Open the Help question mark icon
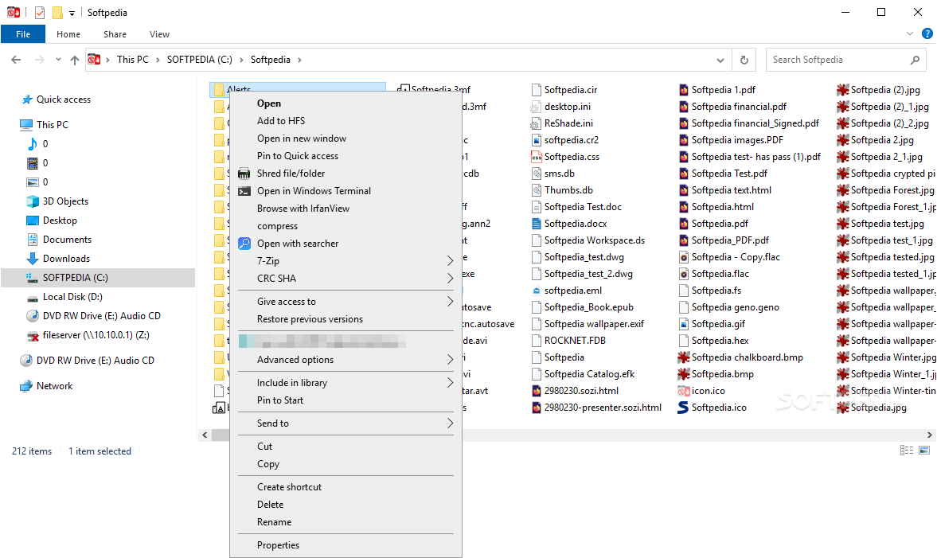Viewport: 937px width, 558px height. point(927,34)
